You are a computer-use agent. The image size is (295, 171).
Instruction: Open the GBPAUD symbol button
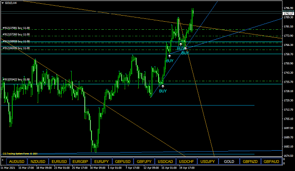coord(271,162)
